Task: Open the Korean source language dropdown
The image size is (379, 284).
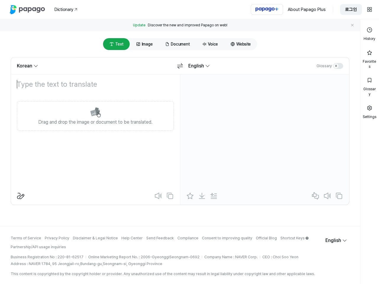Action: pyautogui.click(x=27, y=66)
